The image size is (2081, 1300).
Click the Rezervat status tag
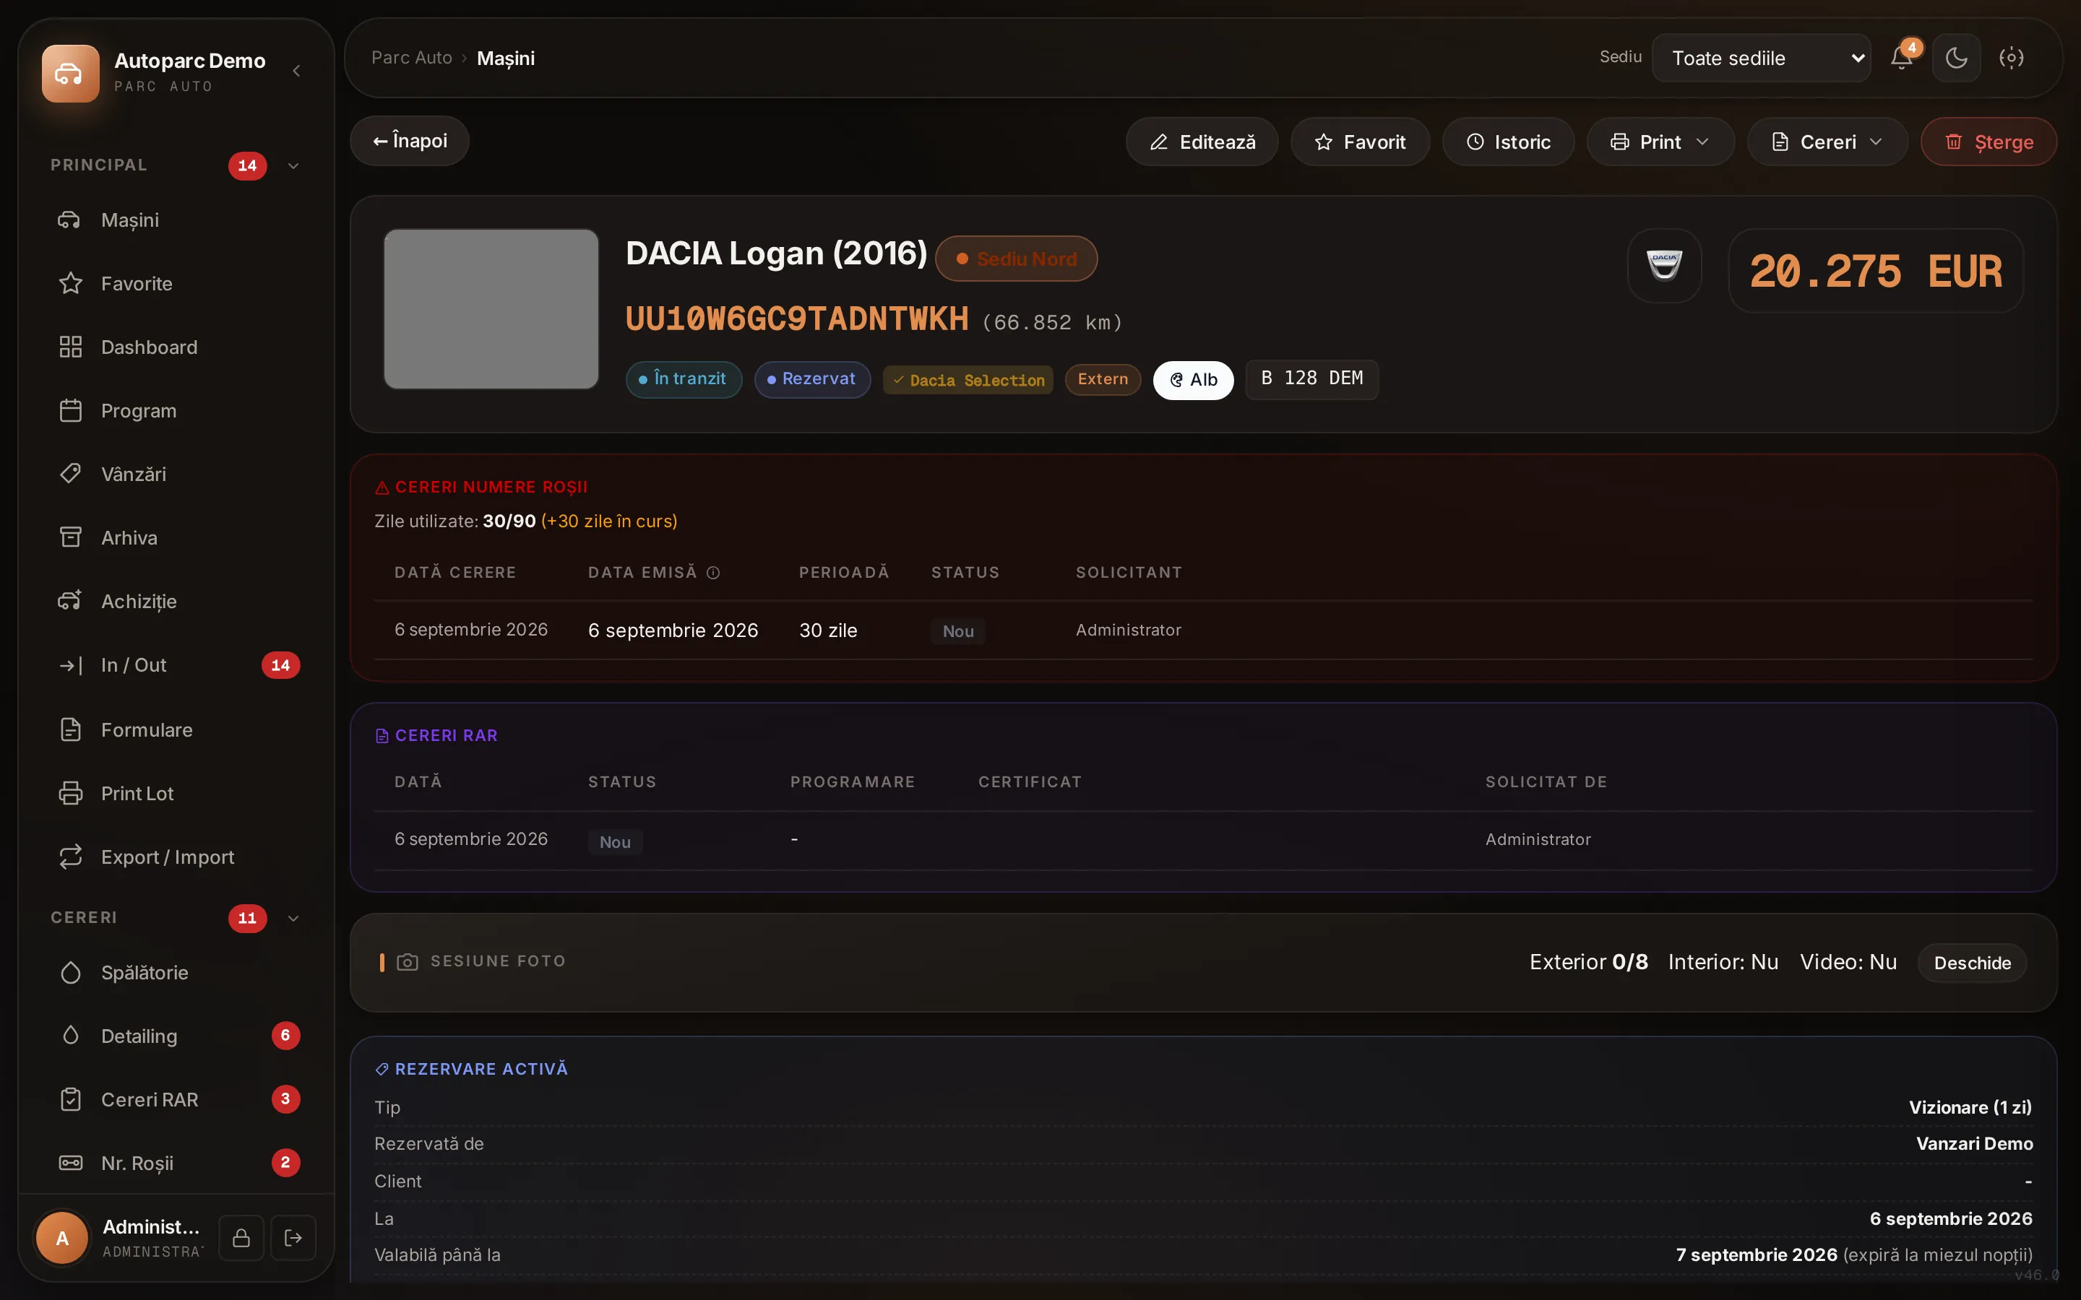(811, 379)
